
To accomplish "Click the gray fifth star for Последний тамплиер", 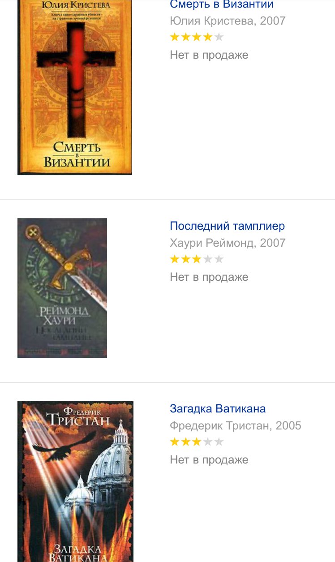I will tap(219, 259).
